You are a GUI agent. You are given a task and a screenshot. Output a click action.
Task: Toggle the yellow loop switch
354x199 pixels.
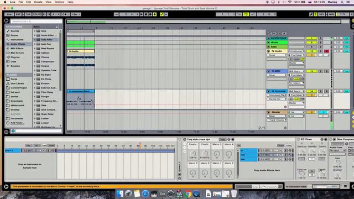246,14
